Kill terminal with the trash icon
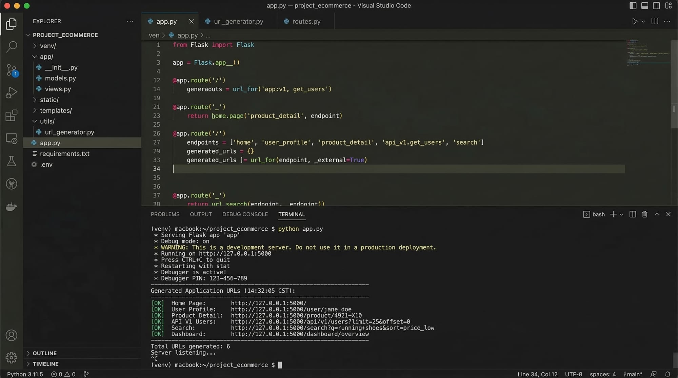Screen dimensions: 678x378 click(645, 214)
